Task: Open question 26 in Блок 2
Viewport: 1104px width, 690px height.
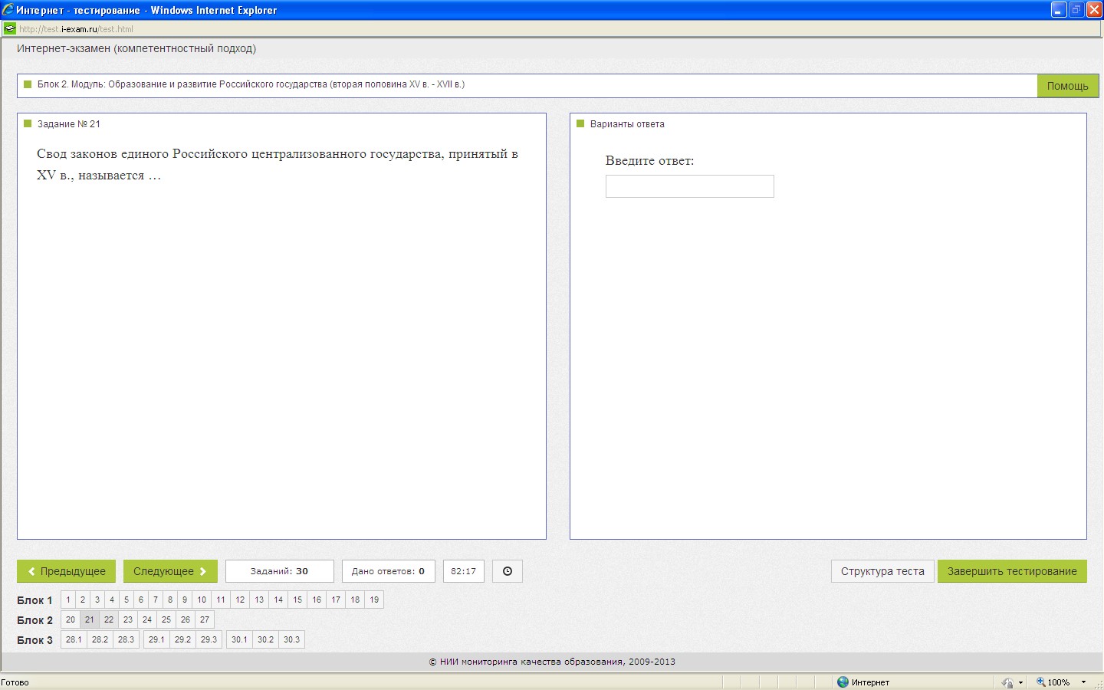Action: pos(186,619)
